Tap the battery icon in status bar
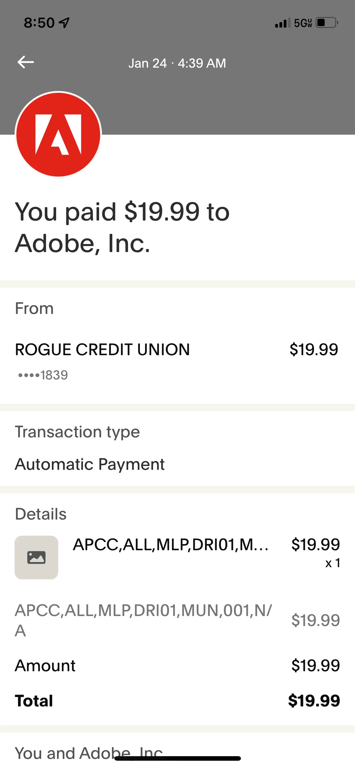 click(327, 23)
